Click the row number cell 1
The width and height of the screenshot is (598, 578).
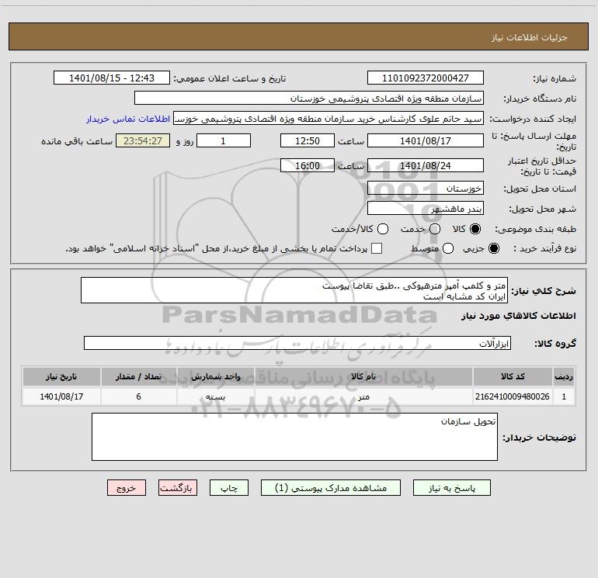[564, 396]
